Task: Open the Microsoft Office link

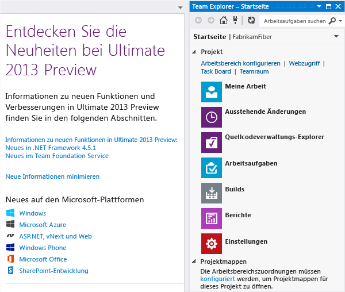Action: (43, 259)
